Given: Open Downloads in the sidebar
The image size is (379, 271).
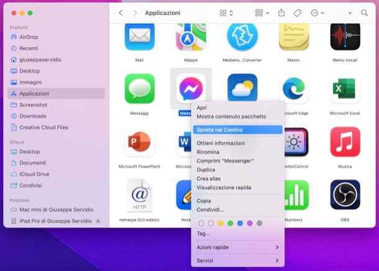Looking at the screenshot, I should pos(56,116).
